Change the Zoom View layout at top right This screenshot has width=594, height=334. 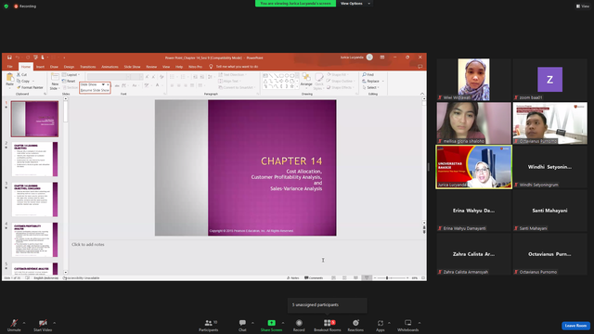[x=583, y=6]
